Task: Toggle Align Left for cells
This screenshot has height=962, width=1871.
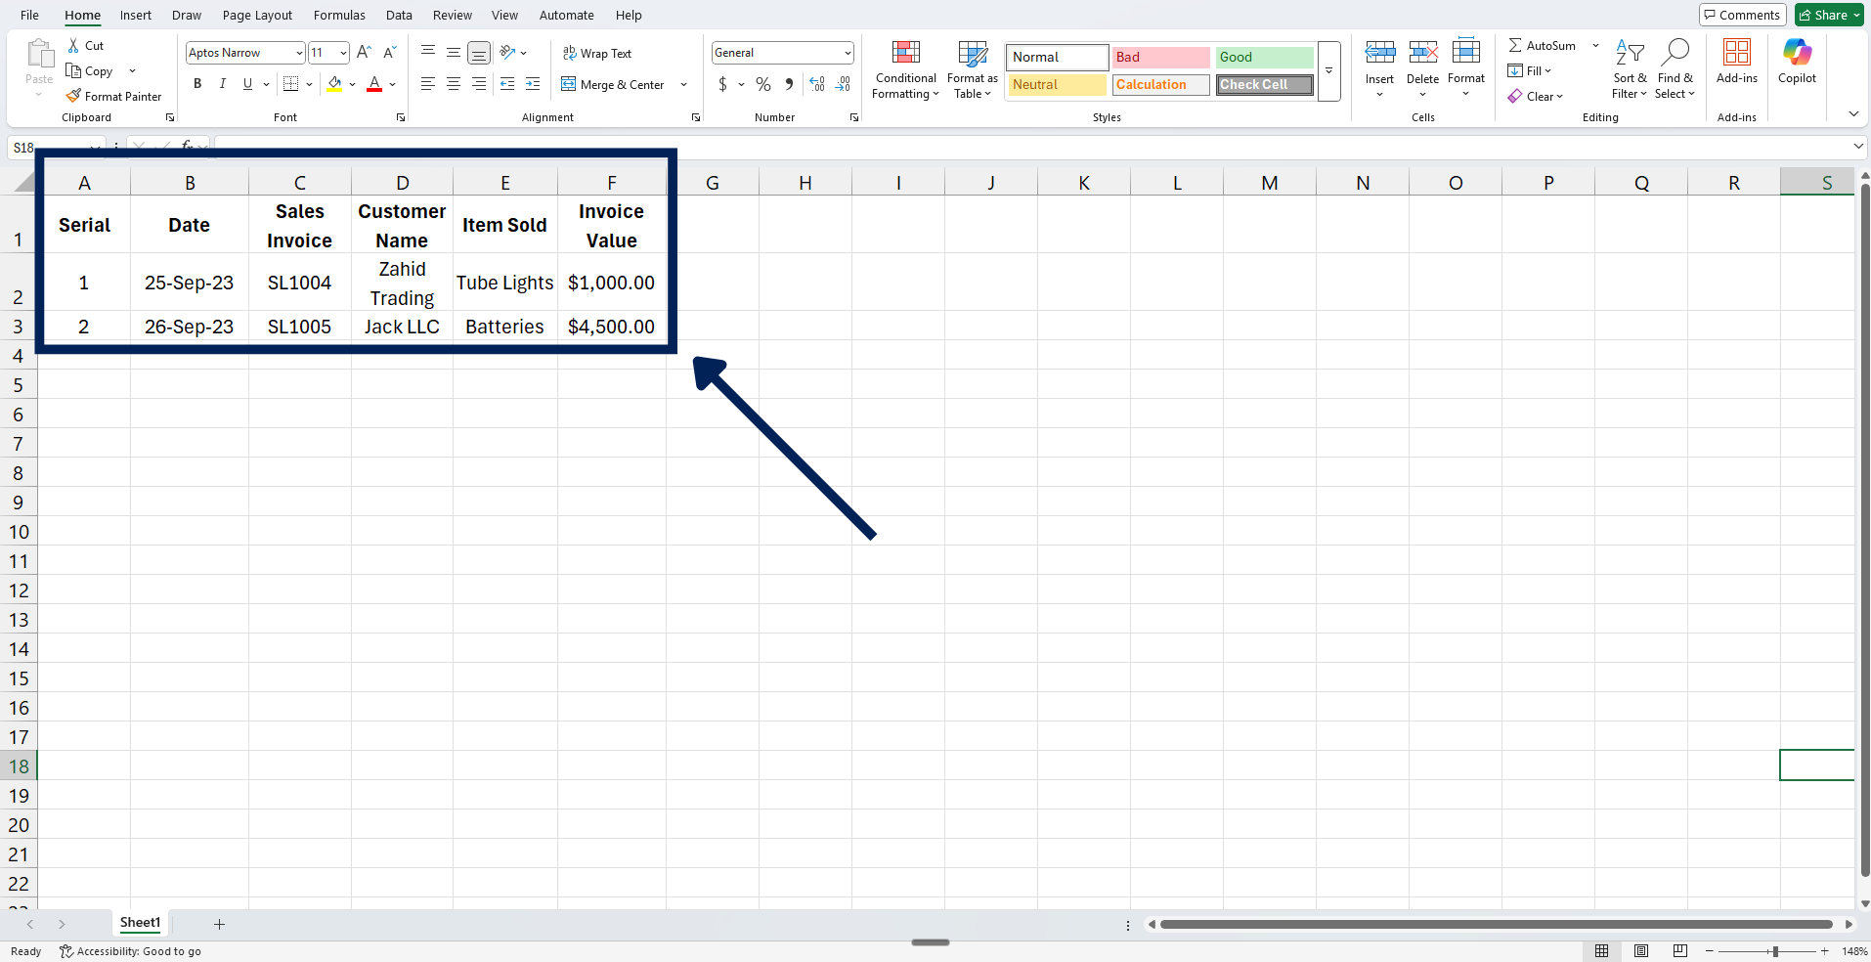Action: pos(428,84)
